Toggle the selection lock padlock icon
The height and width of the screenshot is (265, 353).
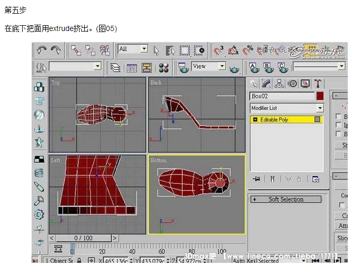point(79,260)
